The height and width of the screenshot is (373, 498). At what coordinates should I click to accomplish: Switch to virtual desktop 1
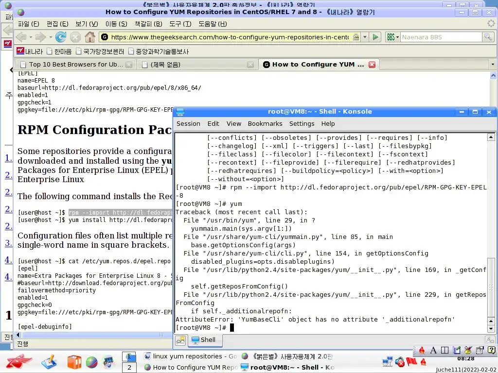tap(129, 357)
